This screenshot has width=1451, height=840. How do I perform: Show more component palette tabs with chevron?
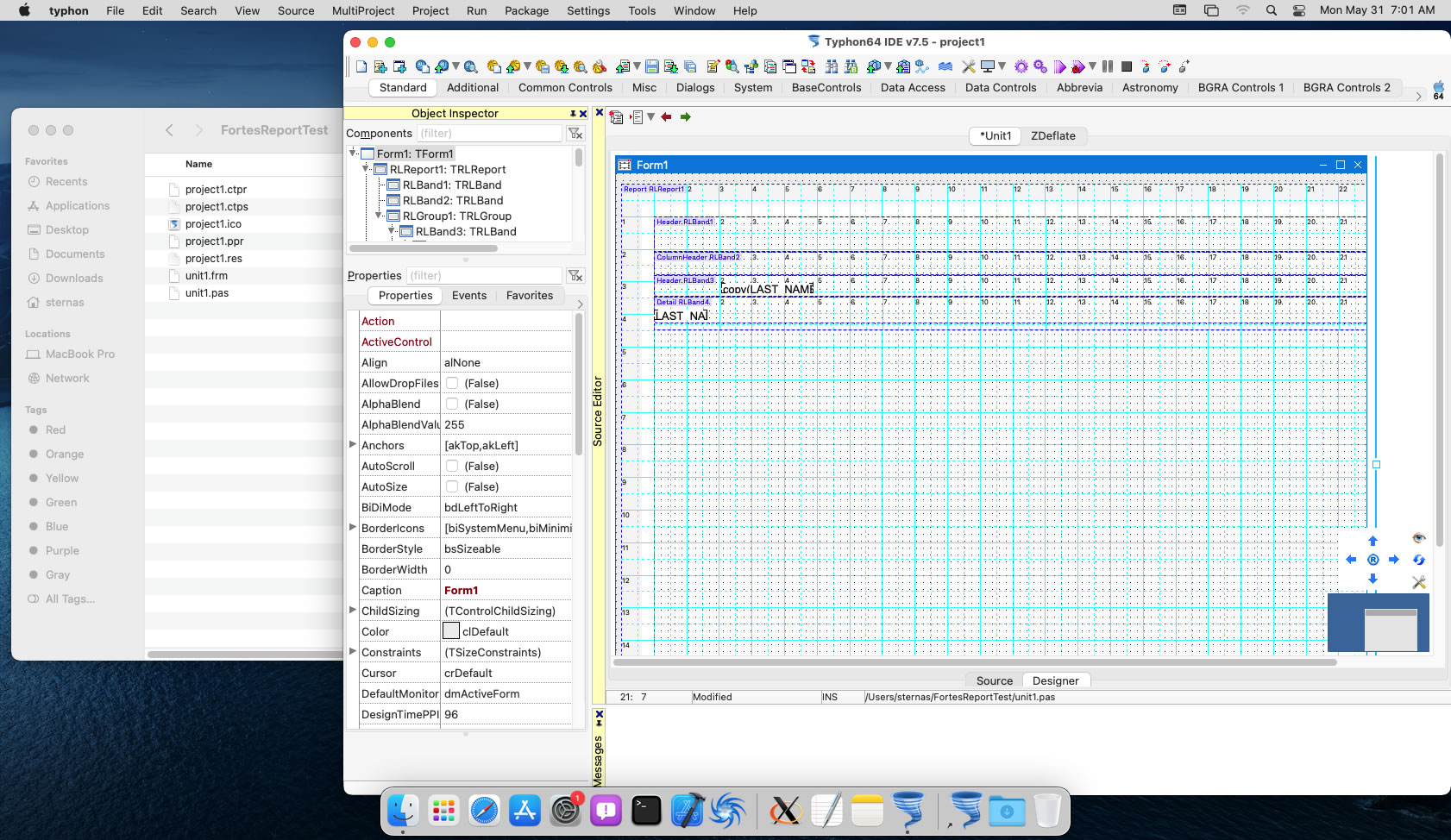(x=1418, y=97)
